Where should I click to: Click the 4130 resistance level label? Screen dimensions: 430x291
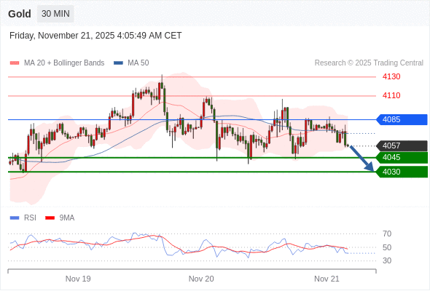[391, 76]
